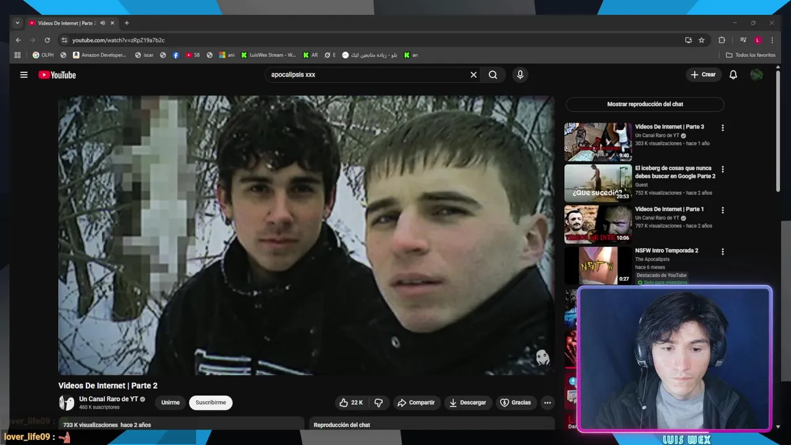Click the Suscribirme button
The image size is (791, 445).
[211, 402]
